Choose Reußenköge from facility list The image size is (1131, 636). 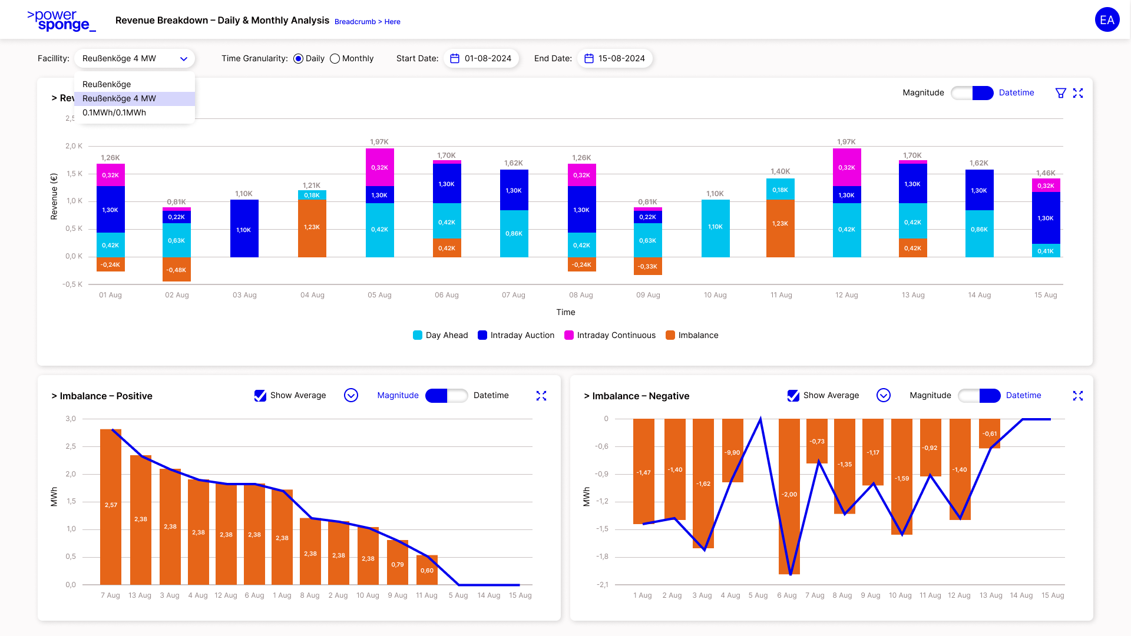pyautogui.click(x=107, y=84)
